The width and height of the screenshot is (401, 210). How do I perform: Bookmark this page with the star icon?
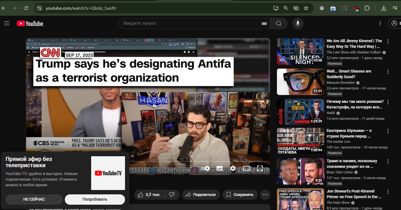[306, 8]
